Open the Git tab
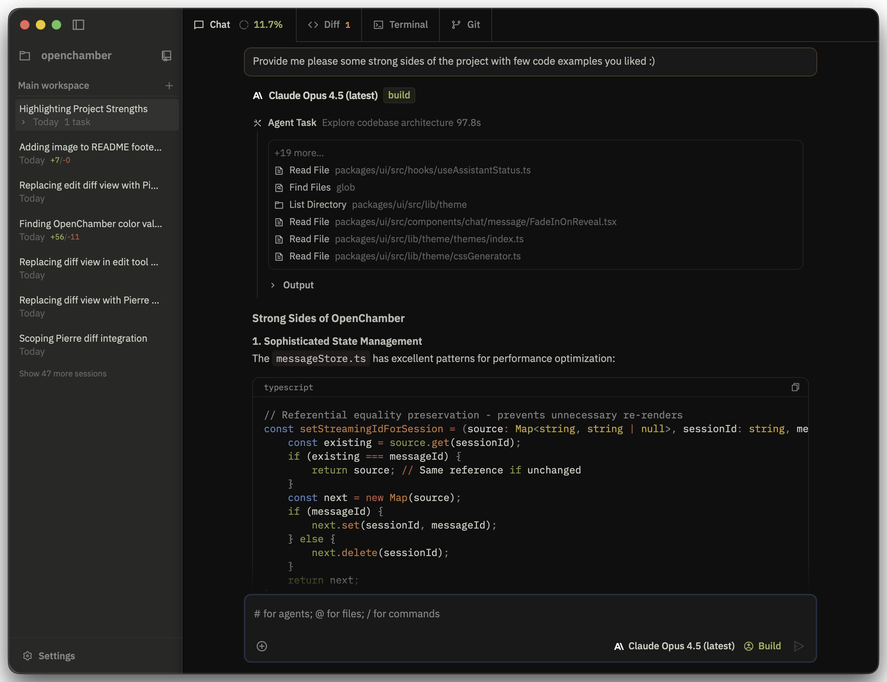887x682 pixels. [466, 25]
